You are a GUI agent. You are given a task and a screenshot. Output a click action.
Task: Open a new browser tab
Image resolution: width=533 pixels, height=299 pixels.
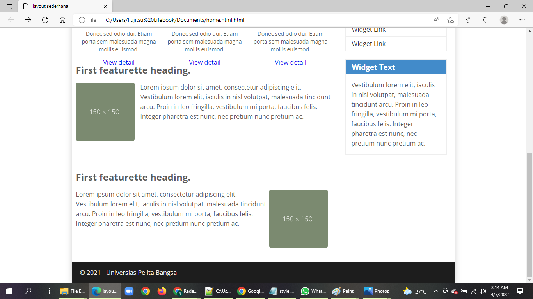pos(119,6)
